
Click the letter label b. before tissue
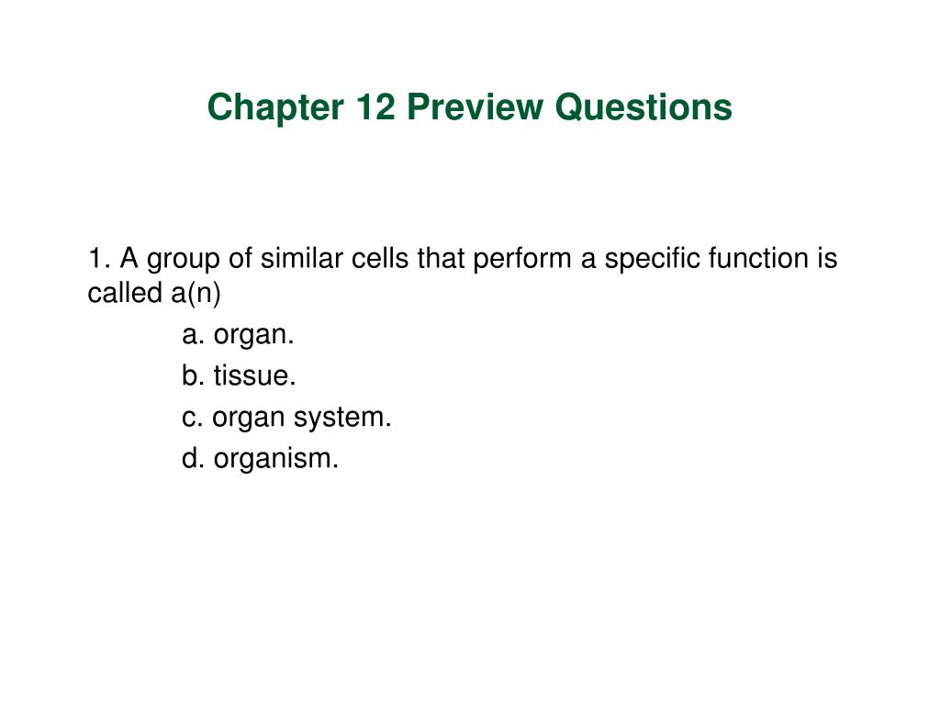[194, 375]
